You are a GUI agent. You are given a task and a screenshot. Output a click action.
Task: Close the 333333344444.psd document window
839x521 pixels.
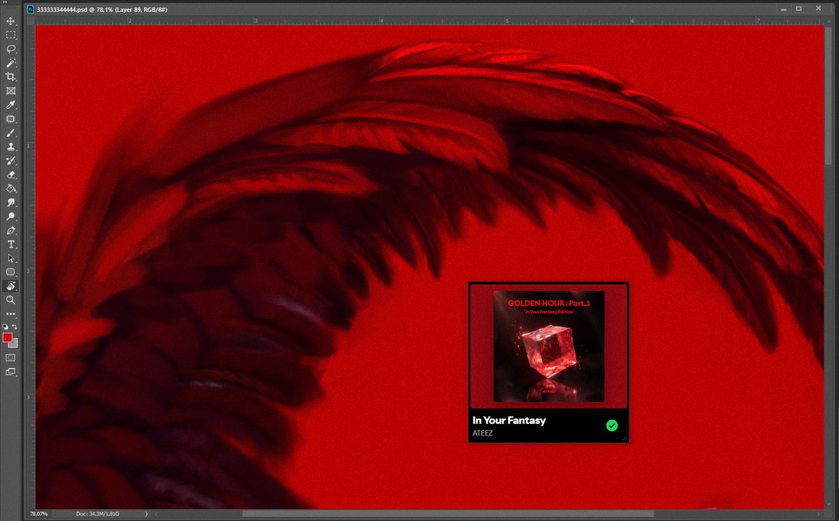click(820, 9)
